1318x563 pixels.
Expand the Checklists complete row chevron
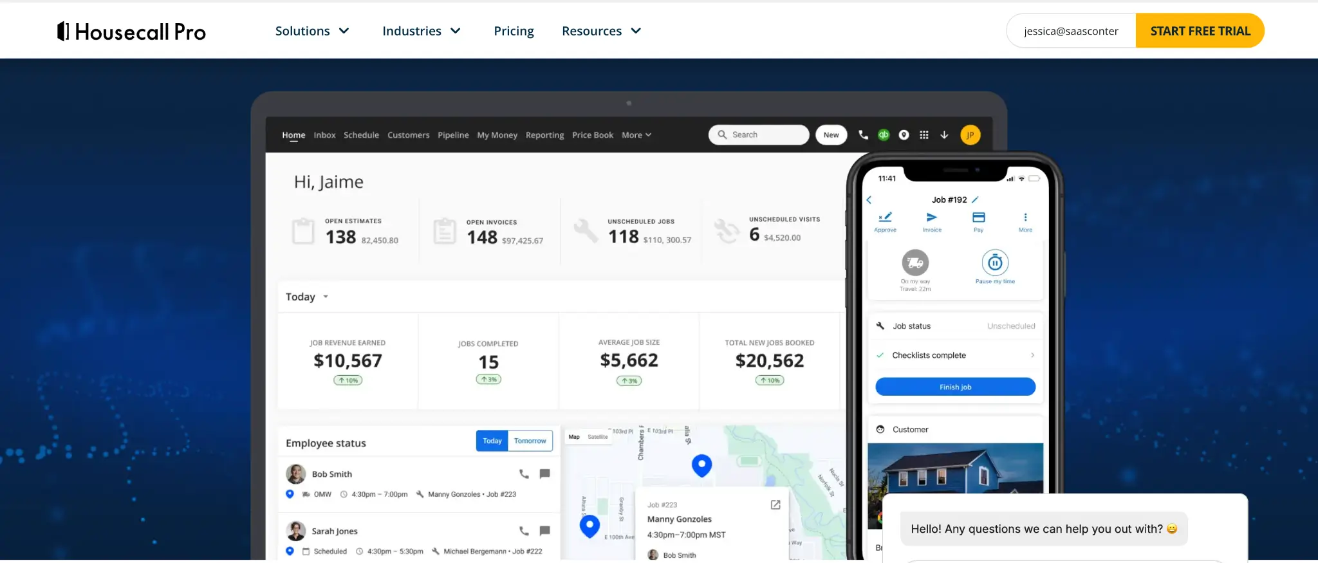click(x=1032, y=355)
